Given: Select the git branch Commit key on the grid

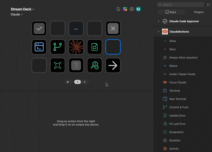Looking at the screenshot, I should tap(58, 47).
